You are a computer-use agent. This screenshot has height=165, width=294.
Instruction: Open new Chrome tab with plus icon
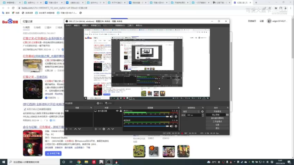point(256,3)
